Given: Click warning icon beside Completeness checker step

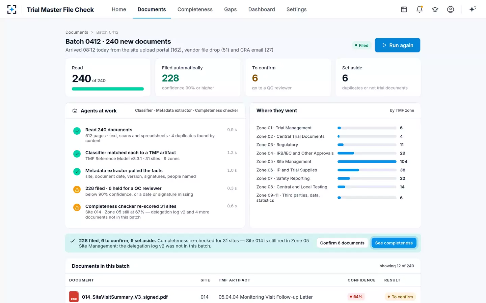Looking at the screenshot, I should pos(77,207).
